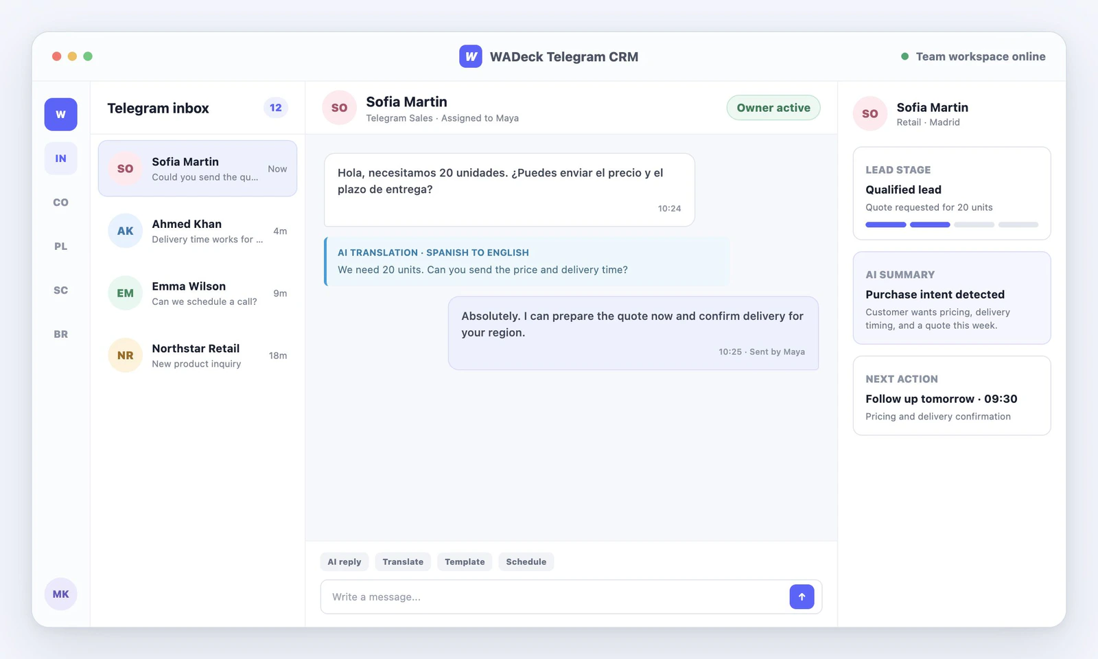Screen dimensions: 1098x659
Task: Click the WADeck logo in the title bar
Action: [471, 56]
